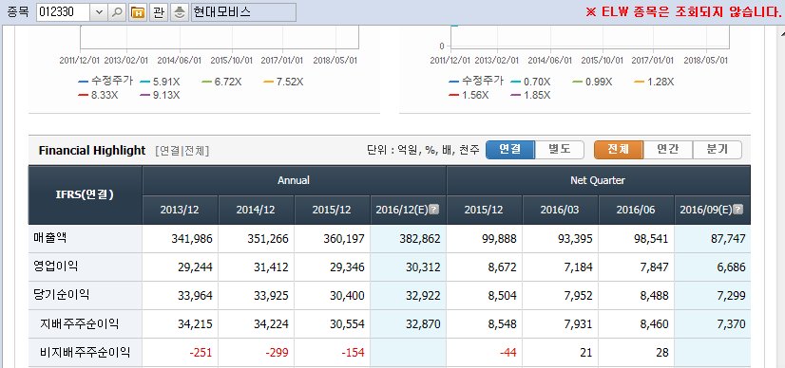The width and height of the screenshot is (785, 368).
Task: Click the 2016/06 quarter column header
Action: [636, 210]
